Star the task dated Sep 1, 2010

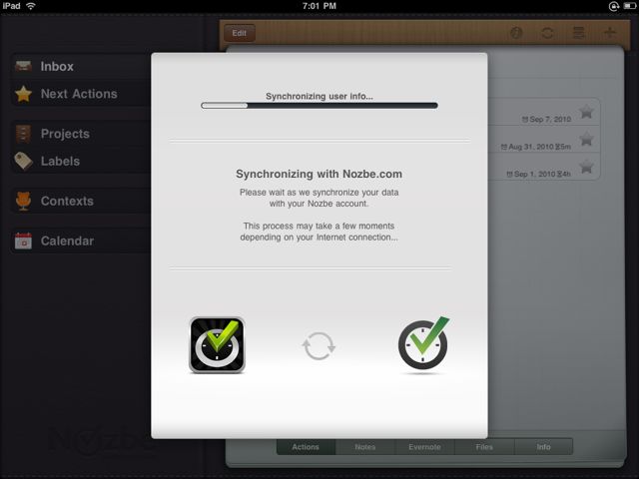[586, 167]
